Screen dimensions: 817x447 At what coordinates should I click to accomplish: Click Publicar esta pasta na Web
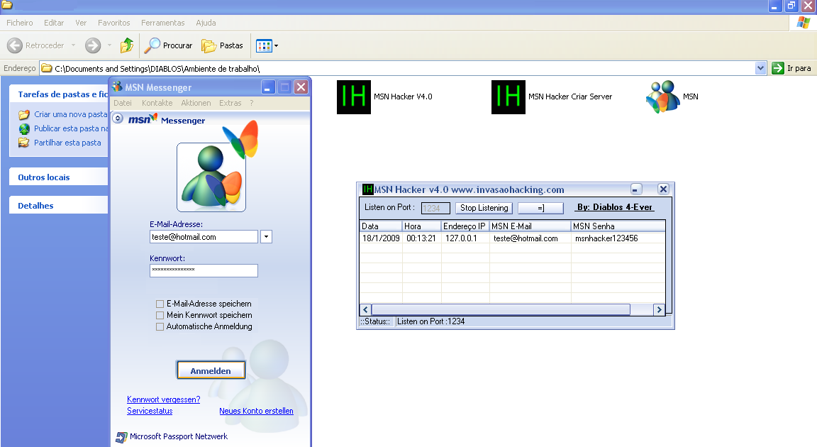(x=71, y=128)
